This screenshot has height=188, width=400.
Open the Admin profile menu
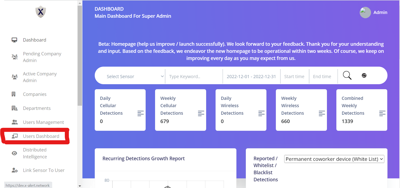(373, 13)
